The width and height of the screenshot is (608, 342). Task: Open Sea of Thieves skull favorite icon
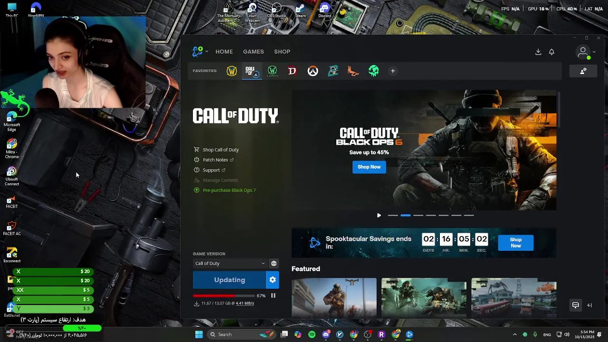coord(374,71)
